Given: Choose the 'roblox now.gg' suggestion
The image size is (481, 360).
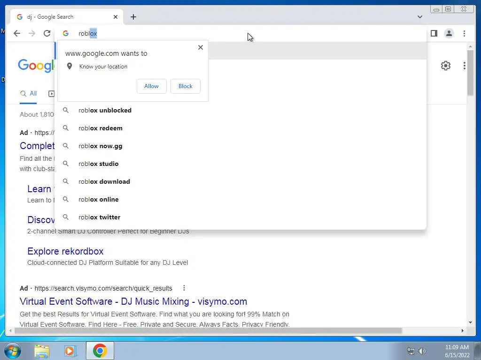Looking at the screenshot, I should point(240,146).
